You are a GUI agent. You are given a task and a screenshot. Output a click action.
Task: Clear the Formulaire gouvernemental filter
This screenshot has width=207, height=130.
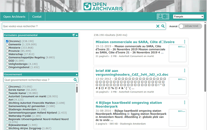click(73, 35)
